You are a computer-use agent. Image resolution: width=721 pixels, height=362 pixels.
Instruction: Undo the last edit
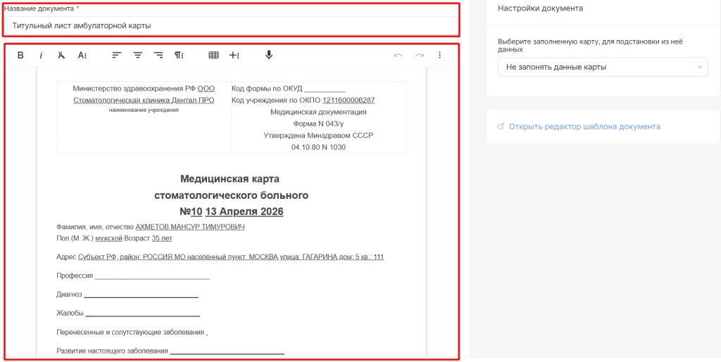[x=399, y=55]
